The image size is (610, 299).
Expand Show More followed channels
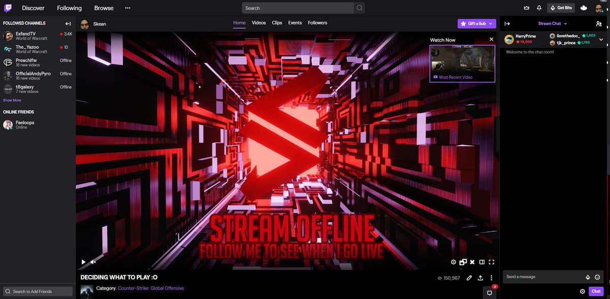[x=12, y=100]
